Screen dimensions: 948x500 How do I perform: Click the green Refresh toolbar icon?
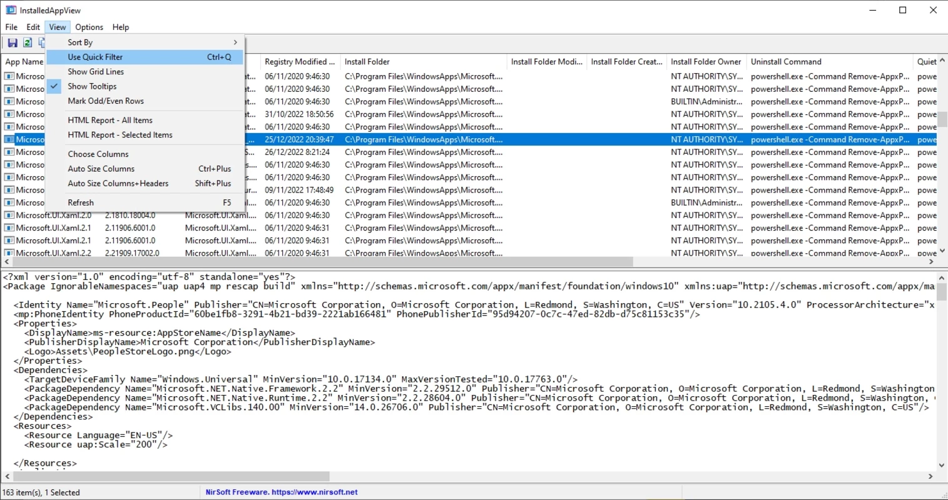[x=28, y=42]
